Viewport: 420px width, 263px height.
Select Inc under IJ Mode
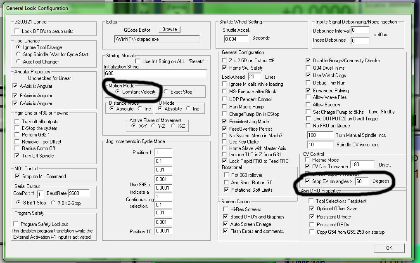(x=188, y=109)
